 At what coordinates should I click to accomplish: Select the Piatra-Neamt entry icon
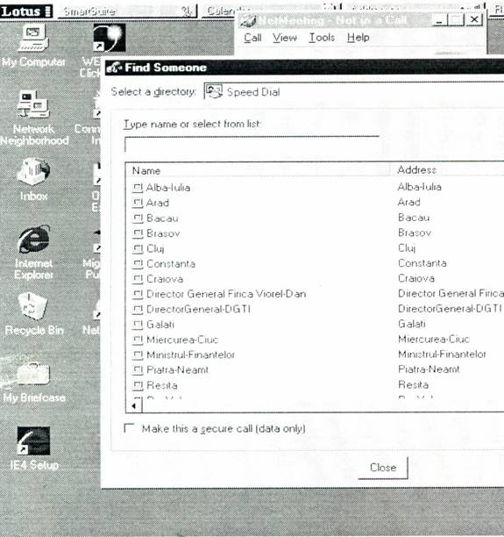click(x=138, y=370)
